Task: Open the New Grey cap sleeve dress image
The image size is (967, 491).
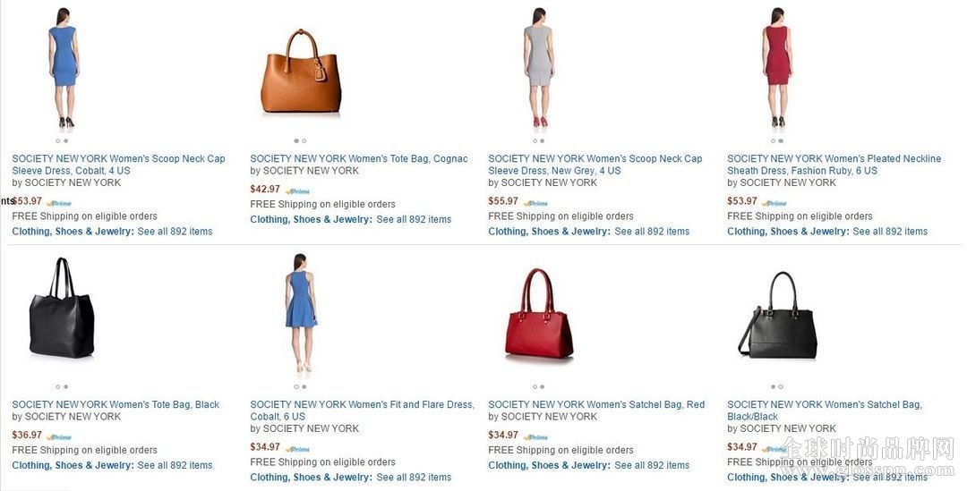Action: 539,68
